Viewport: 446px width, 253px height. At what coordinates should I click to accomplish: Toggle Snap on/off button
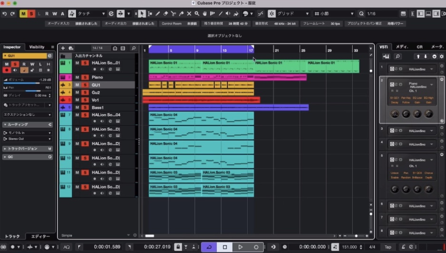(271, 14)
